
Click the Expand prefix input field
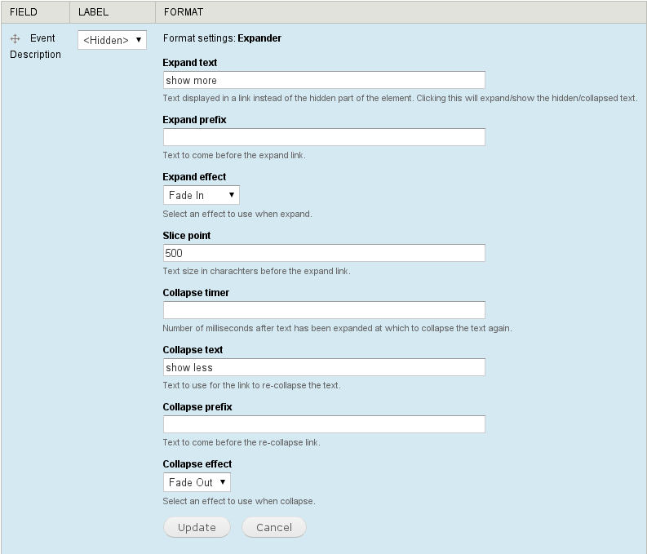coord(324,137)
